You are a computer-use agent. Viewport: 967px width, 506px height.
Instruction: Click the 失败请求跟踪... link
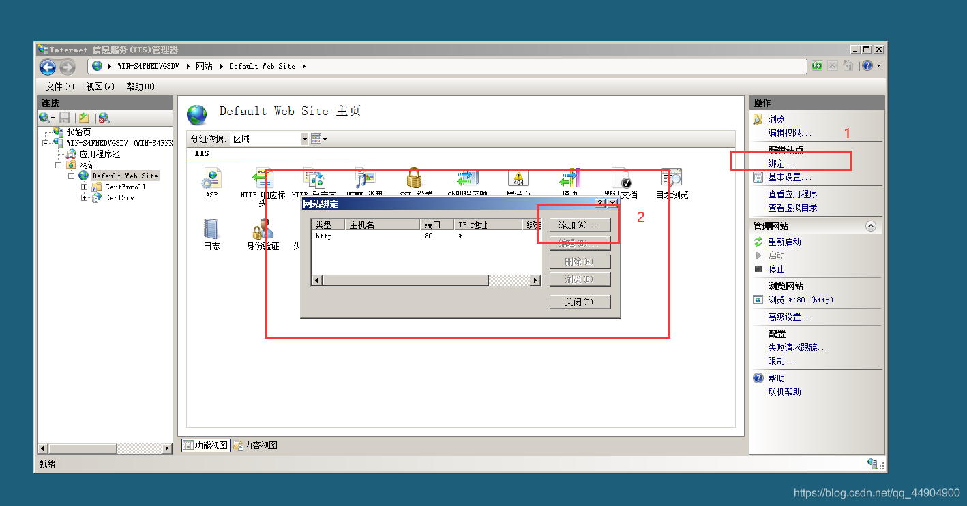click(x=798, y=347)
